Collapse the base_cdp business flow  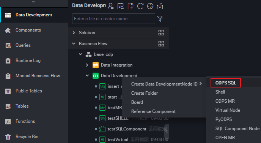tap(80, 54)
